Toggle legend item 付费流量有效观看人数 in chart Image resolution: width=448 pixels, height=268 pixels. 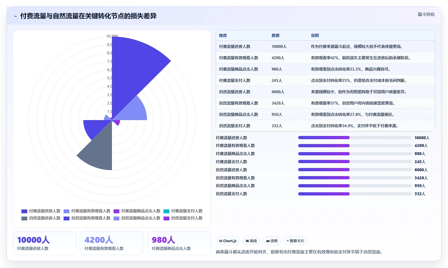[87, 211]
